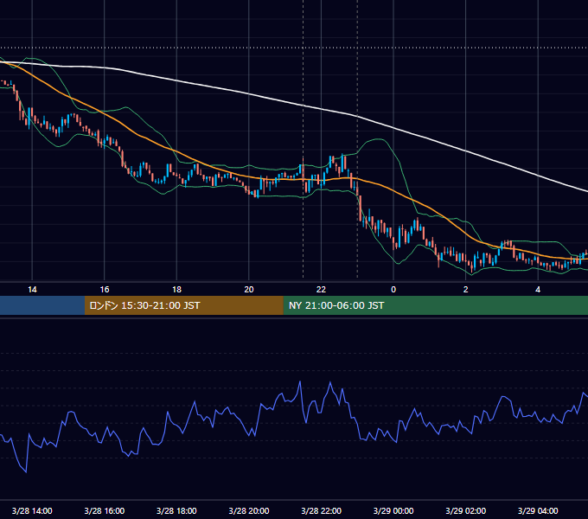Click the '3/29 00:00' date label
Screen dimensions: 588x519
coord(393,510)
